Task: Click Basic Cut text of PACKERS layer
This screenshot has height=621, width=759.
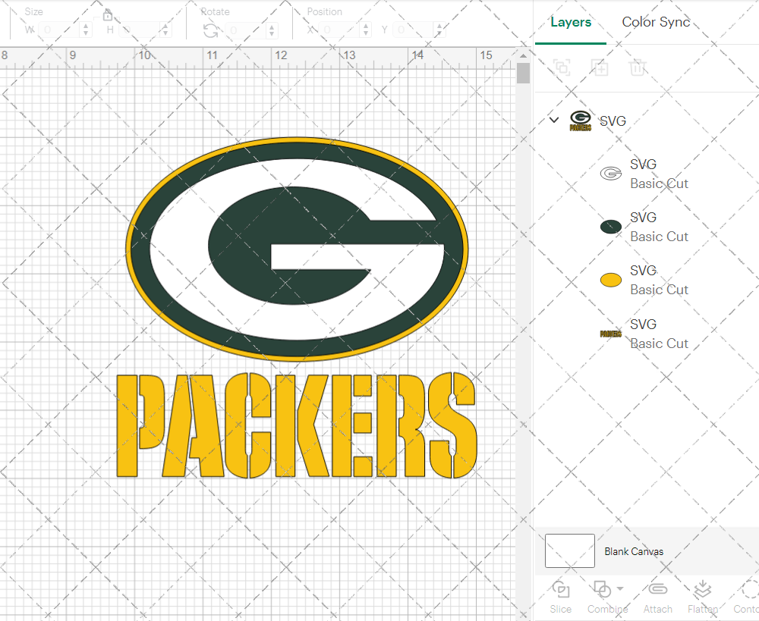Action: pos(659,343)
